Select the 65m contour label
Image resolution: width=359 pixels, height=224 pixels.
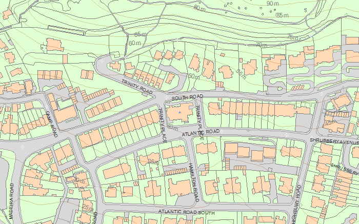coord(141,34)
